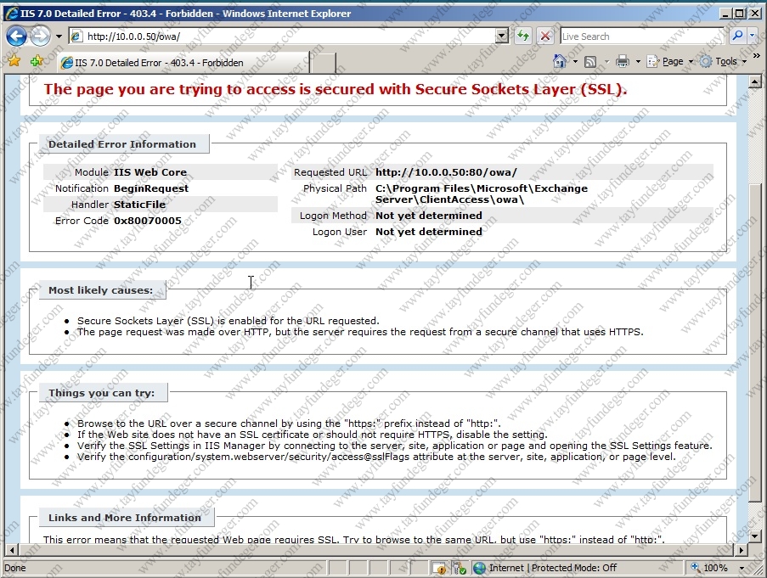
Task: Open a new blank tab
Action: tap(323, 63)
